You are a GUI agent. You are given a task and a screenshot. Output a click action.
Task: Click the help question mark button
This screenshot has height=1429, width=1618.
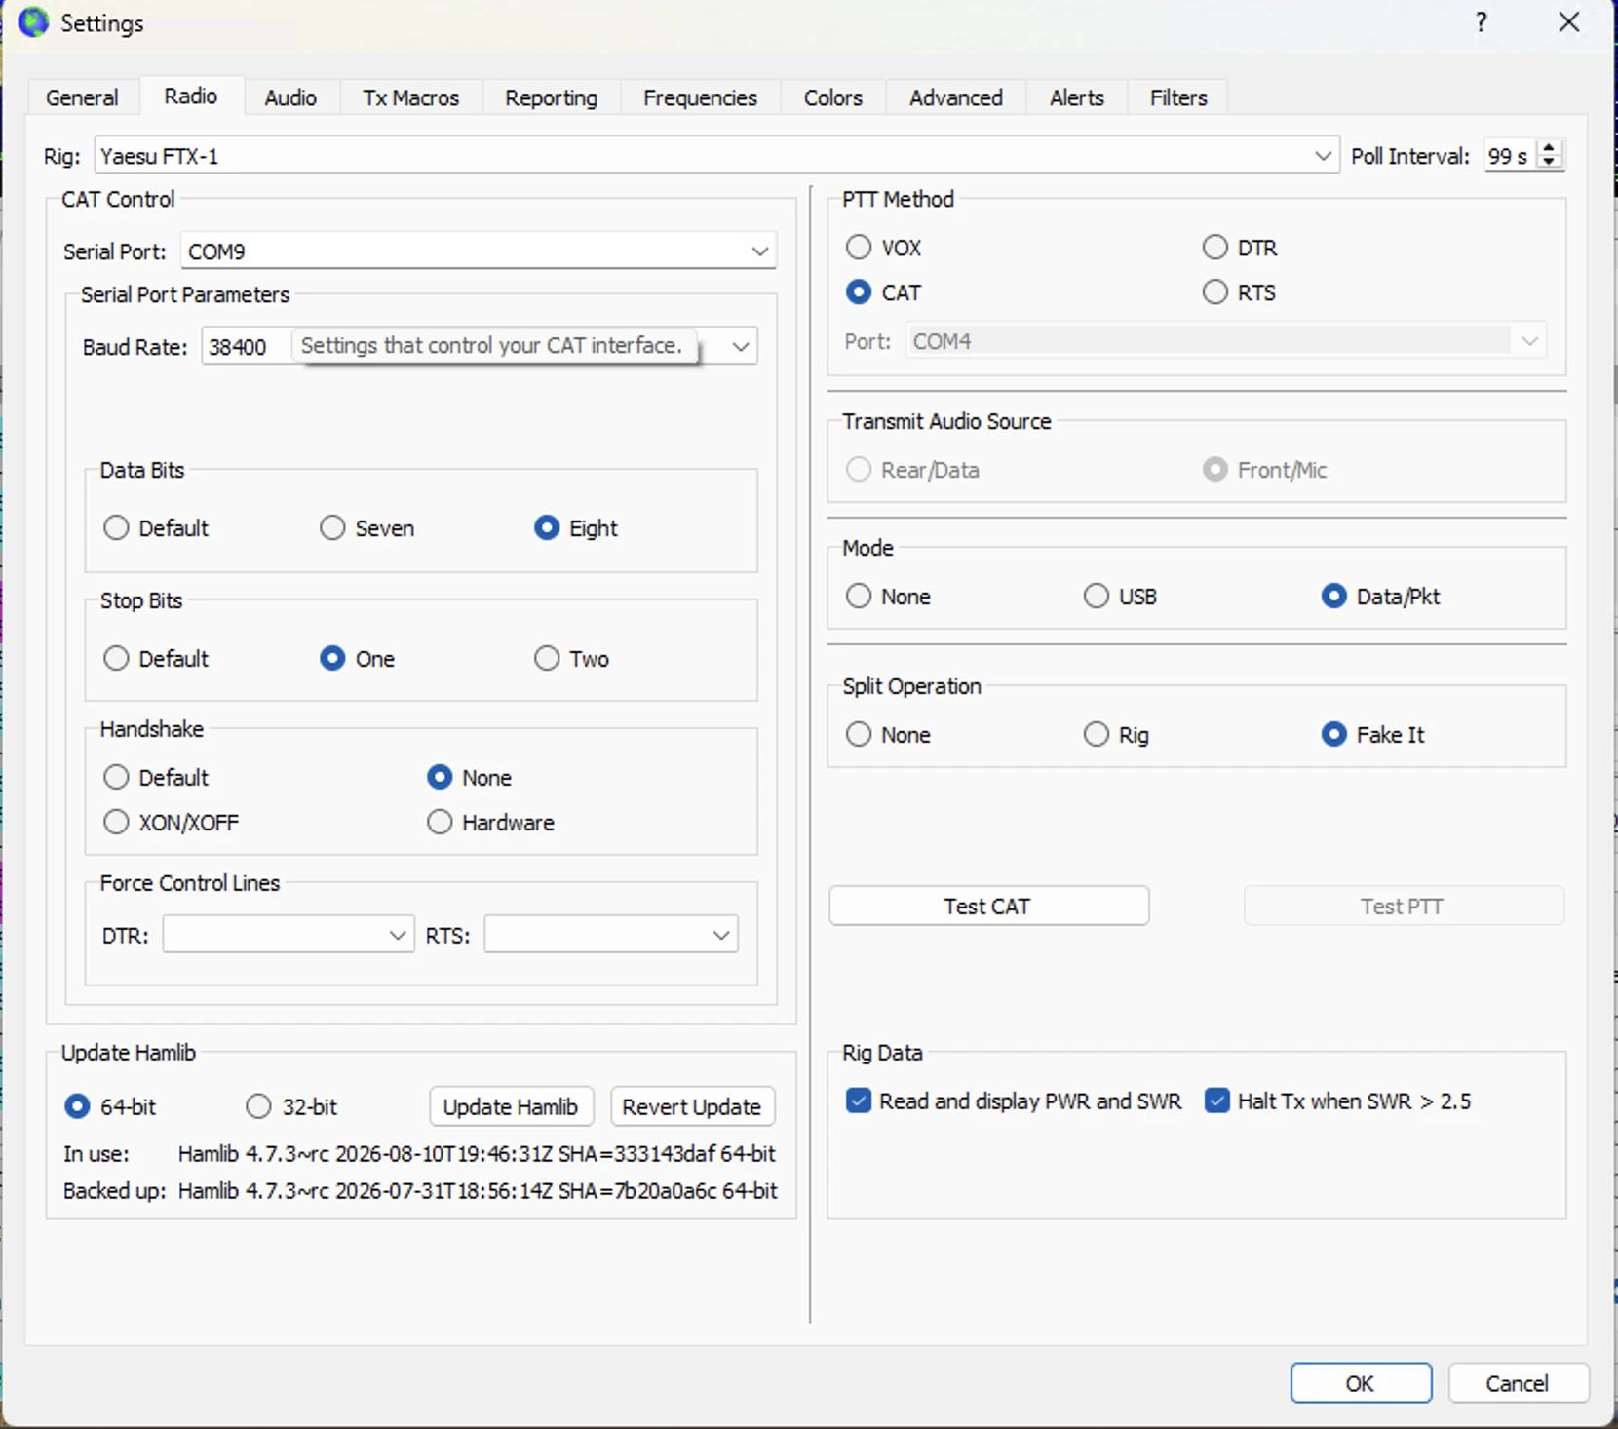click(1481, 22)
